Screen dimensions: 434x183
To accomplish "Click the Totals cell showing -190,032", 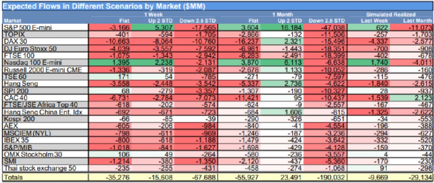I will coord(325,177).
